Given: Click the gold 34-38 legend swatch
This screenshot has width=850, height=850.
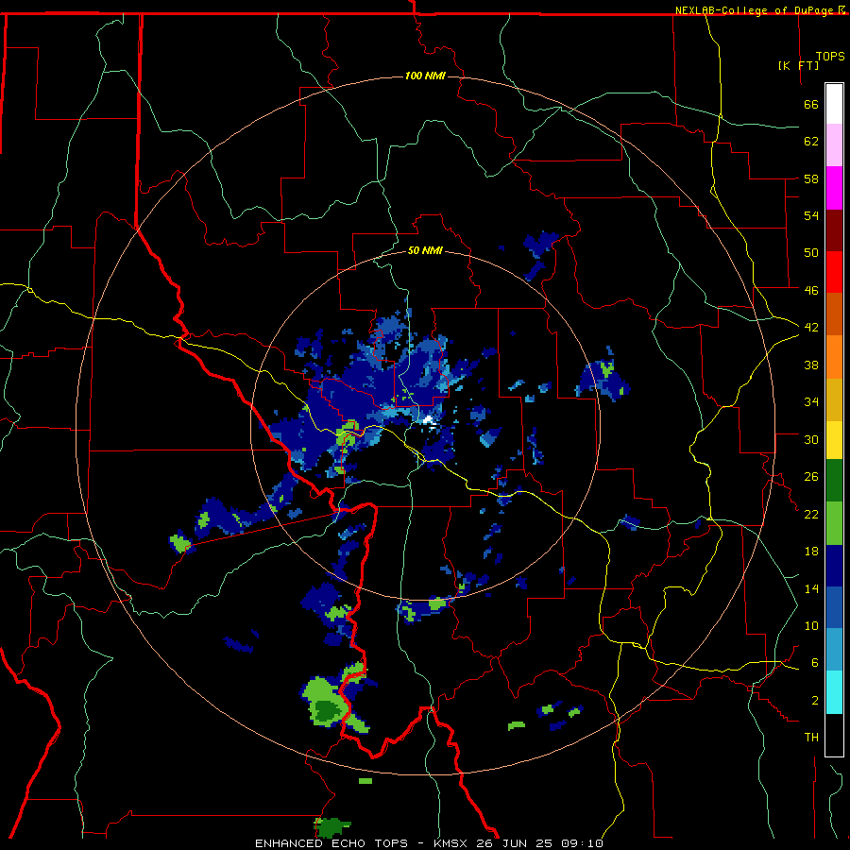Looking at the screenshot, I should point(834,399).
